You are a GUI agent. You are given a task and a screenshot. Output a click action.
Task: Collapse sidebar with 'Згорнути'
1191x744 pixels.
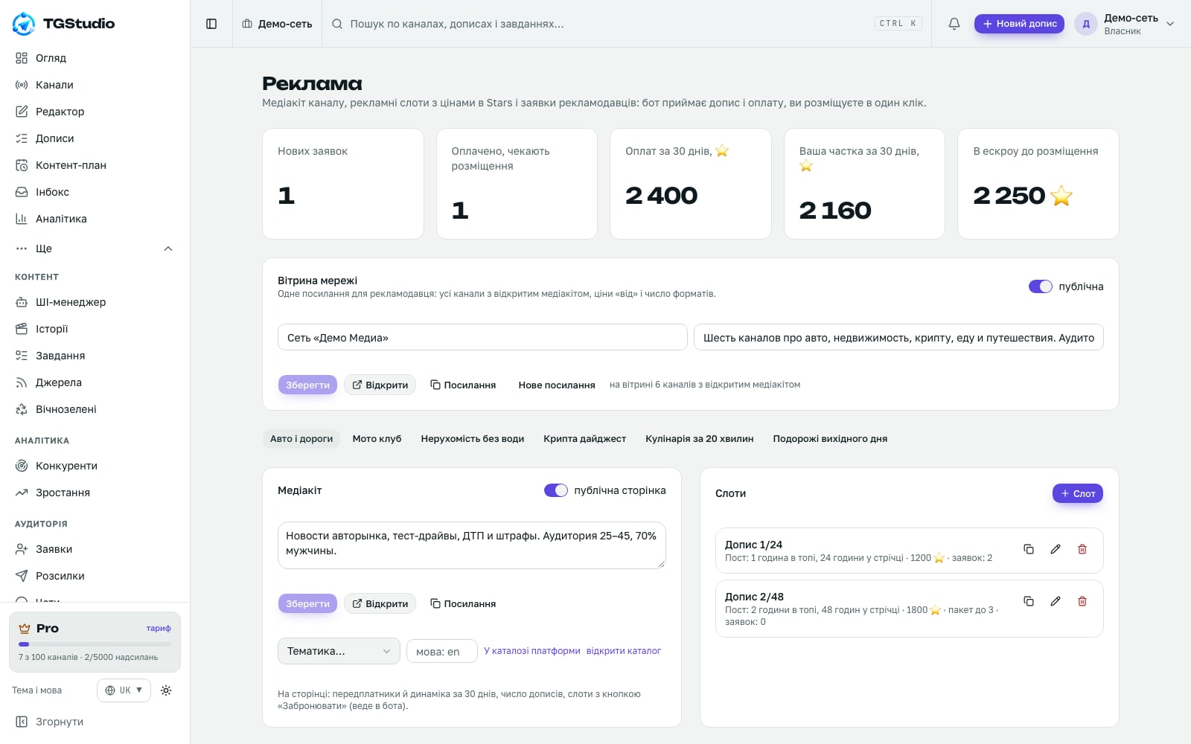pyautogui.click(x=95, y=722)
